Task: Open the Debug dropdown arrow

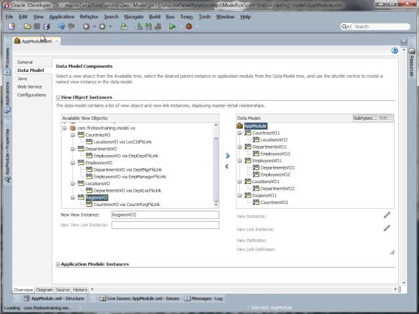Action: click(x=197, y=26)
